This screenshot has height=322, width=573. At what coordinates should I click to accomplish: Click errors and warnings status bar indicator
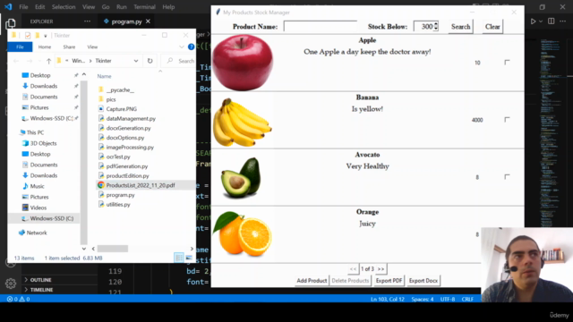(x=18, y=299)
